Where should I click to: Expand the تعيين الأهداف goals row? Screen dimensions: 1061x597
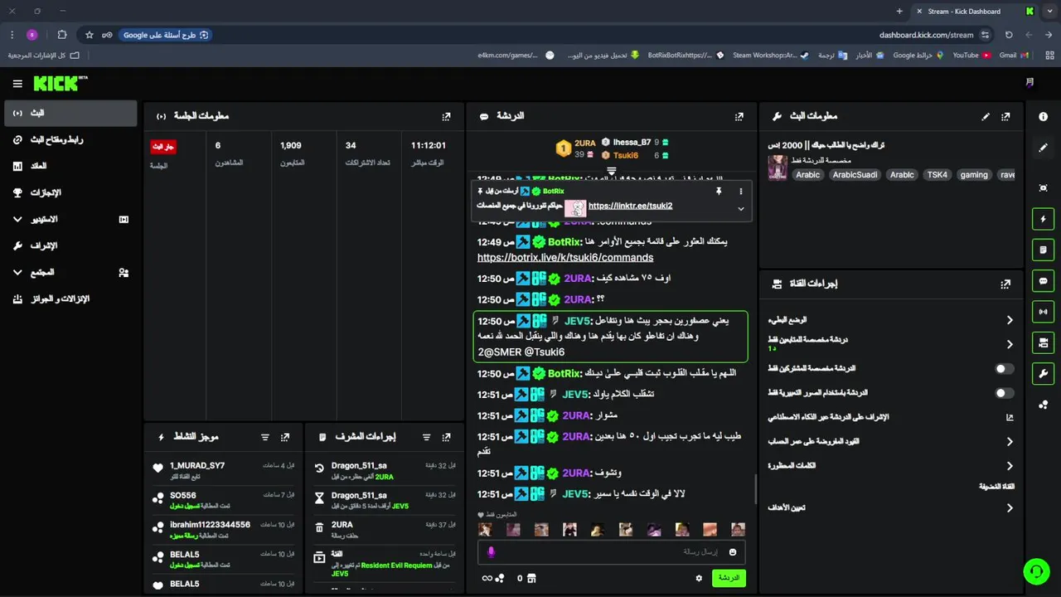pyautogui.click(x=890, y=507)
